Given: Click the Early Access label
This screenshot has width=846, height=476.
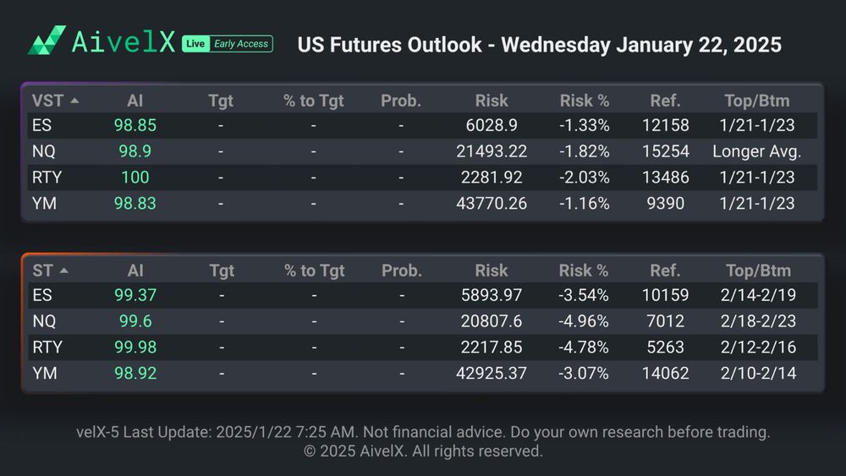Looking at the screenshot, I should coord(240,44).
